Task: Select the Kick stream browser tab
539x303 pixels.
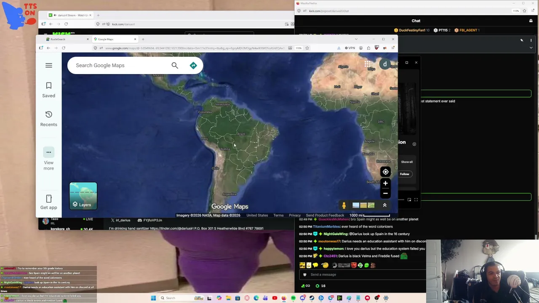Action: [x=69, y=15]
